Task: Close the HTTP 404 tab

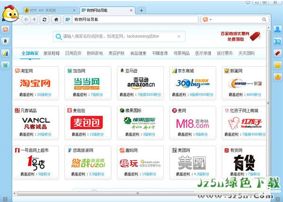Action: pyautogui.click(x=74, y=10)
